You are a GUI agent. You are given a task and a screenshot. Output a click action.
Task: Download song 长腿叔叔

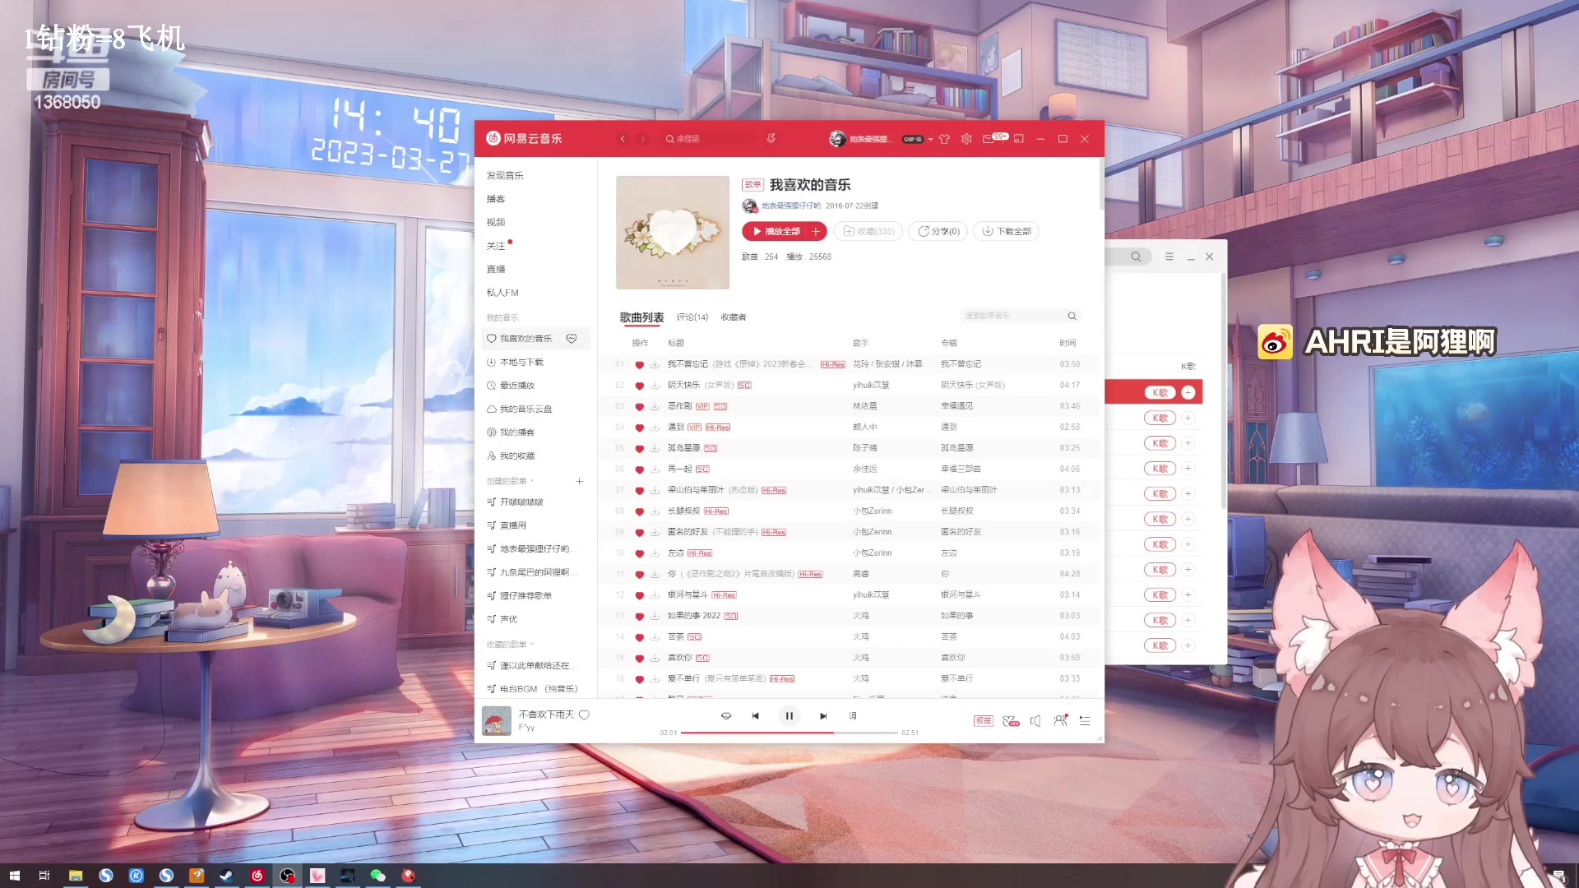coord(655,511)
